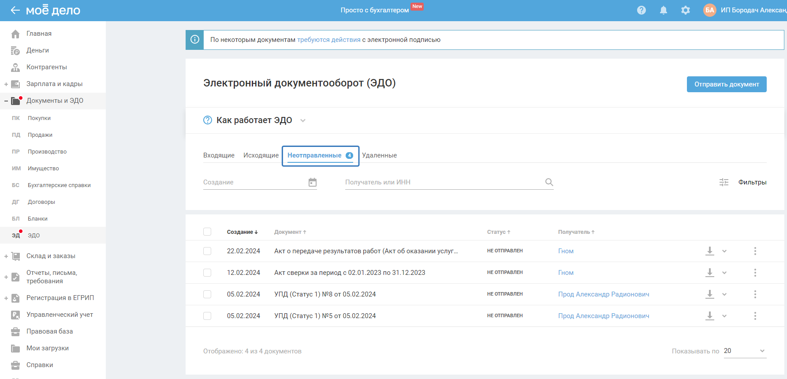
Task: Open the Фильтры sliders icon
Action: tap(724, 182)
